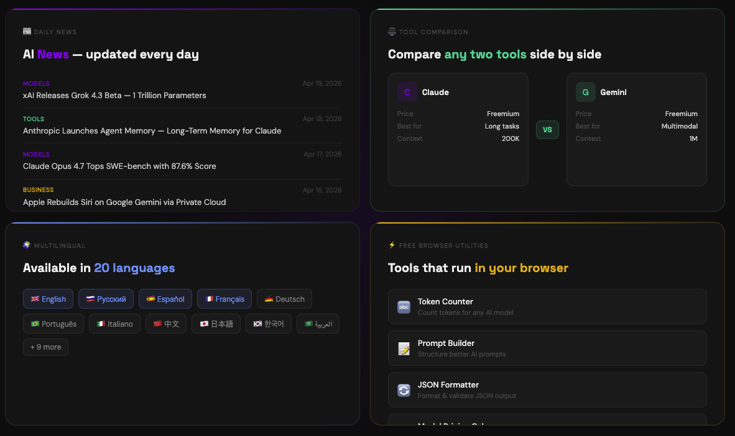The height and width of the screenshot is (436, 735).
Task: Click the Russian flag on Русский
Action: tap(90, 299)
